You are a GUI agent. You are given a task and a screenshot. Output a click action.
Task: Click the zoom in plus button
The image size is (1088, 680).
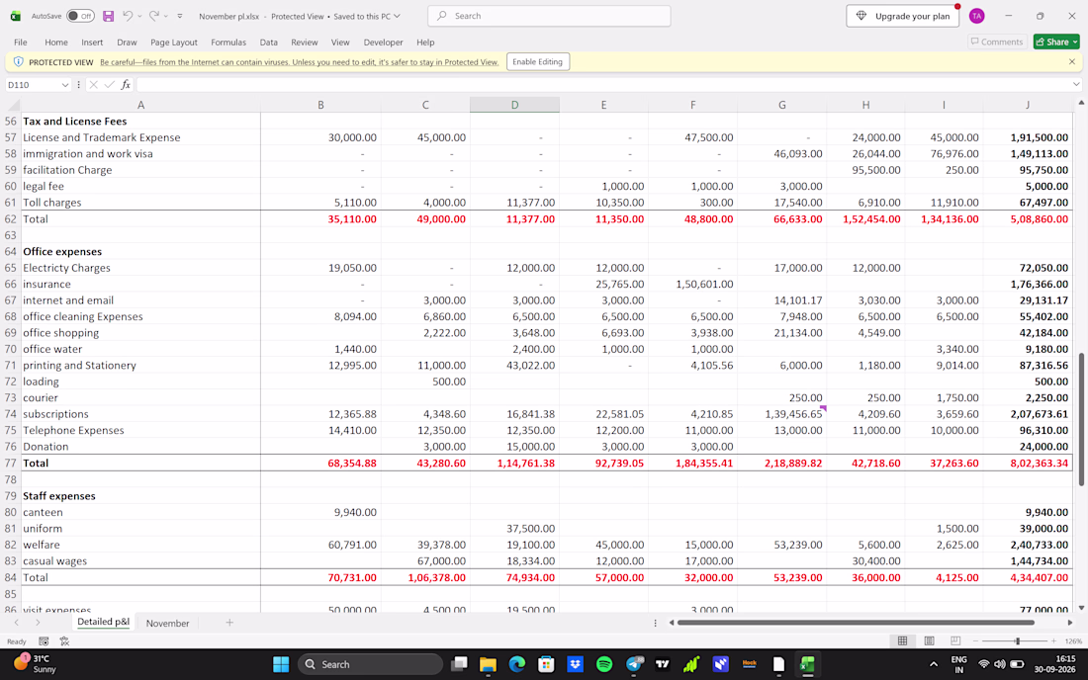coord(1053,641)
